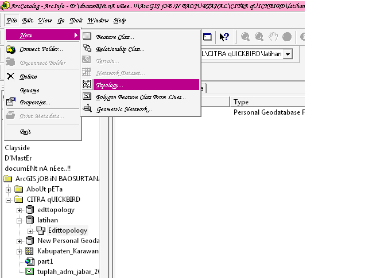Select Relationship Class in New submenu
Viewport: 392px width, 278px height.
pos(120,49)
